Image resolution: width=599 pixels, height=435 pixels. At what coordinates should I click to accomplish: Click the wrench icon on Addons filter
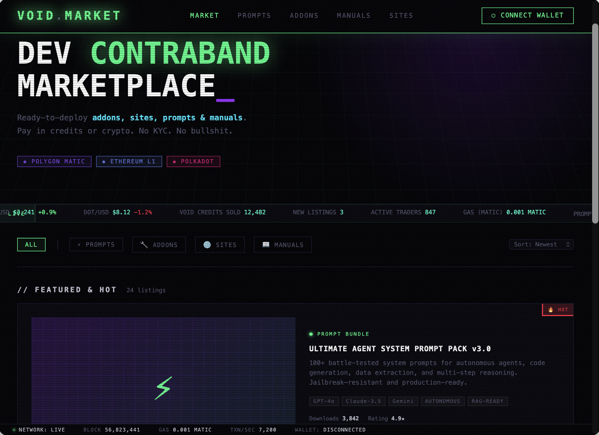144,244
